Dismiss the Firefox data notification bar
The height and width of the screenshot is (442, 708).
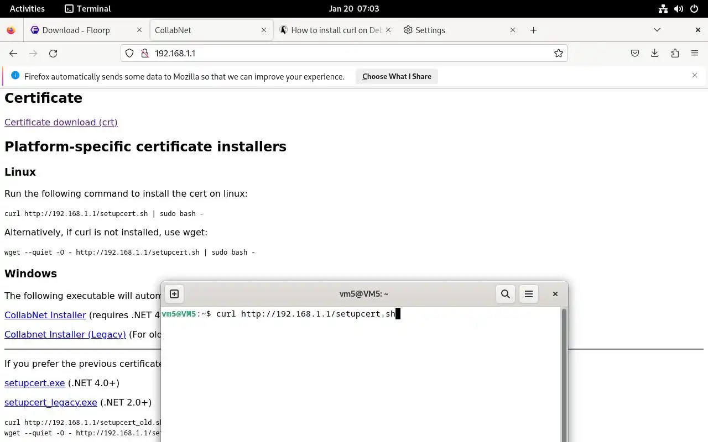pos(695,76)
